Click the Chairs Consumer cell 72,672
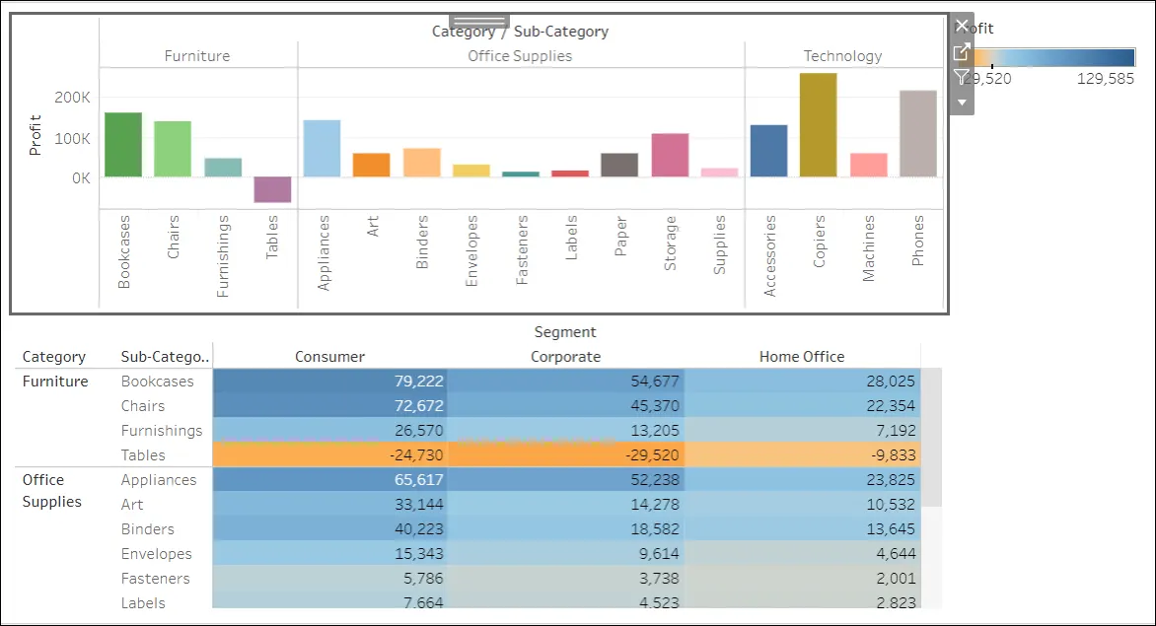This screenshot has height=626, width=1156. click(329, 406)
